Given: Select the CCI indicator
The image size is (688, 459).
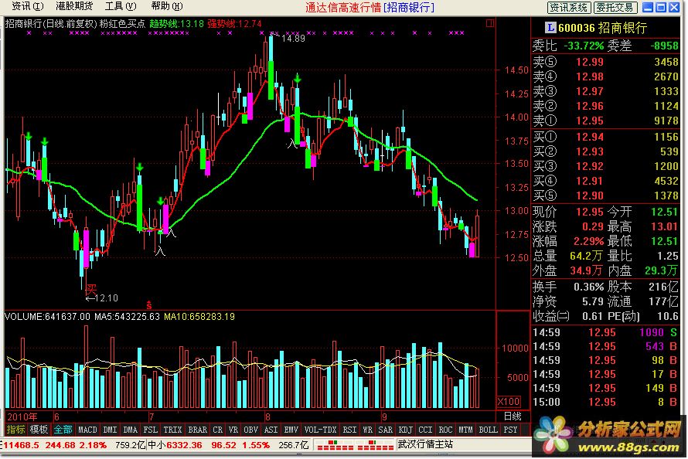Looking at the screenshot, I should 425,430.
